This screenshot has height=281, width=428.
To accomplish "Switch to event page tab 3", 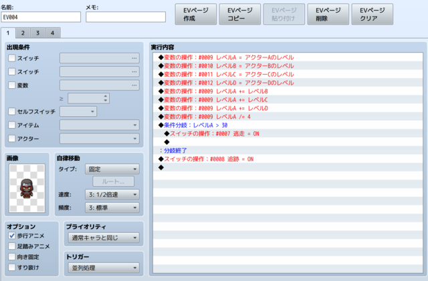I will (x=37, y=33).
